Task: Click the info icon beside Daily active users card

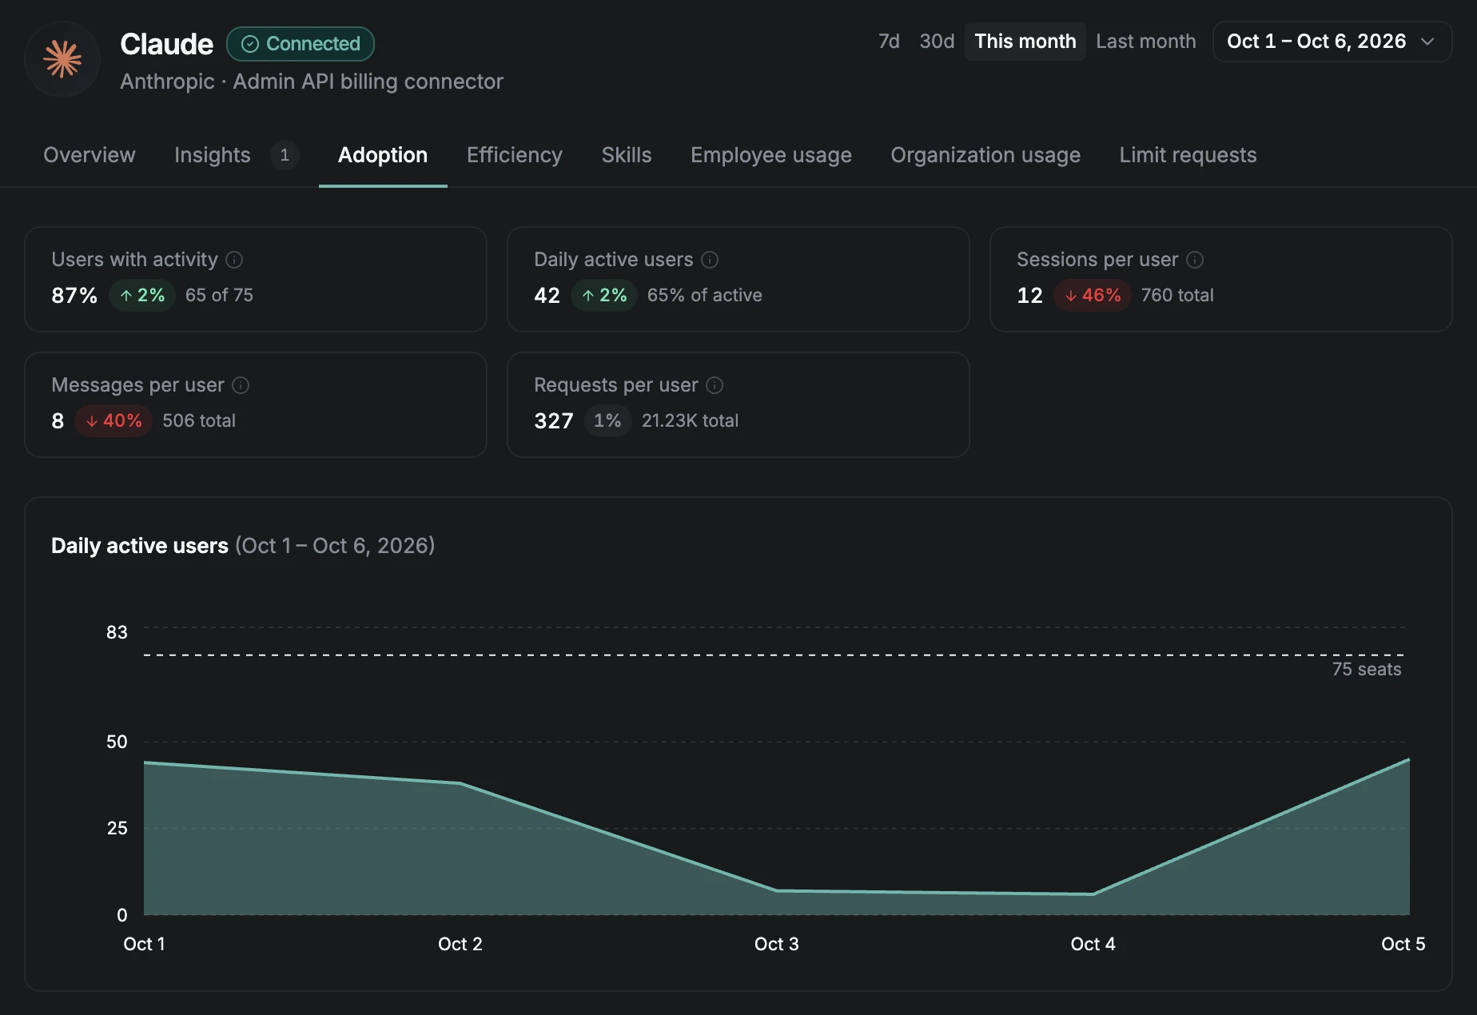Action: pyautogui.click(x=710, y=260)
